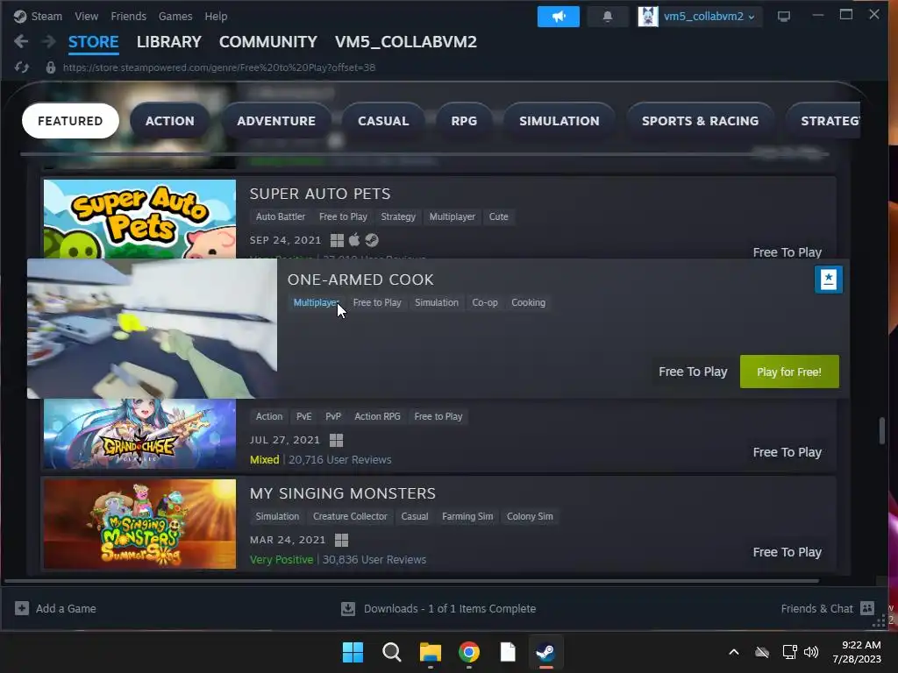Open the announcements megaphone button
Viewport: 898px width, 673px height.
559,17
